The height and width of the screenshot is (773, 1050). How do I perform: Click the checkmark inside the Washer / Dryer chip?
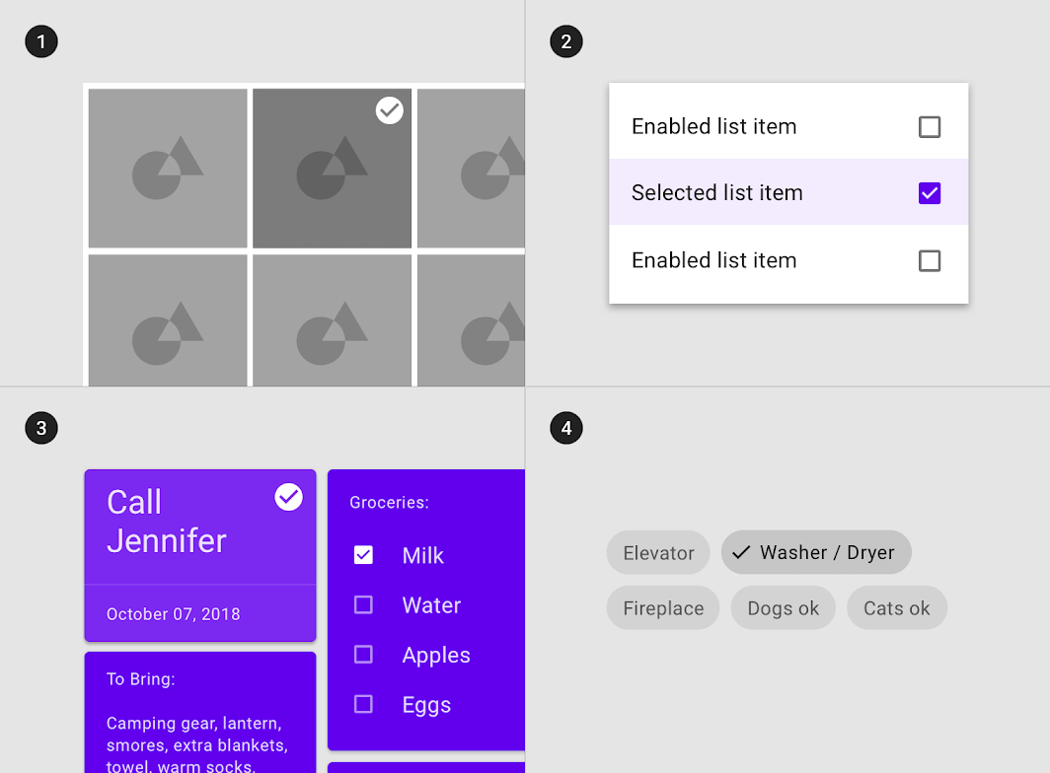point(740,552)
